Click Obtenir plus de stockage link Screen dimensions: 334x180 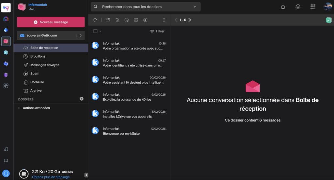tap(51, 177)
